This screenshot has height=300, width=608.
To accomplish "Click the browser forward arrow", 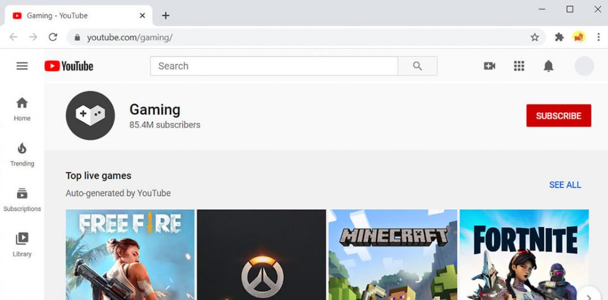I will (33, 37).
